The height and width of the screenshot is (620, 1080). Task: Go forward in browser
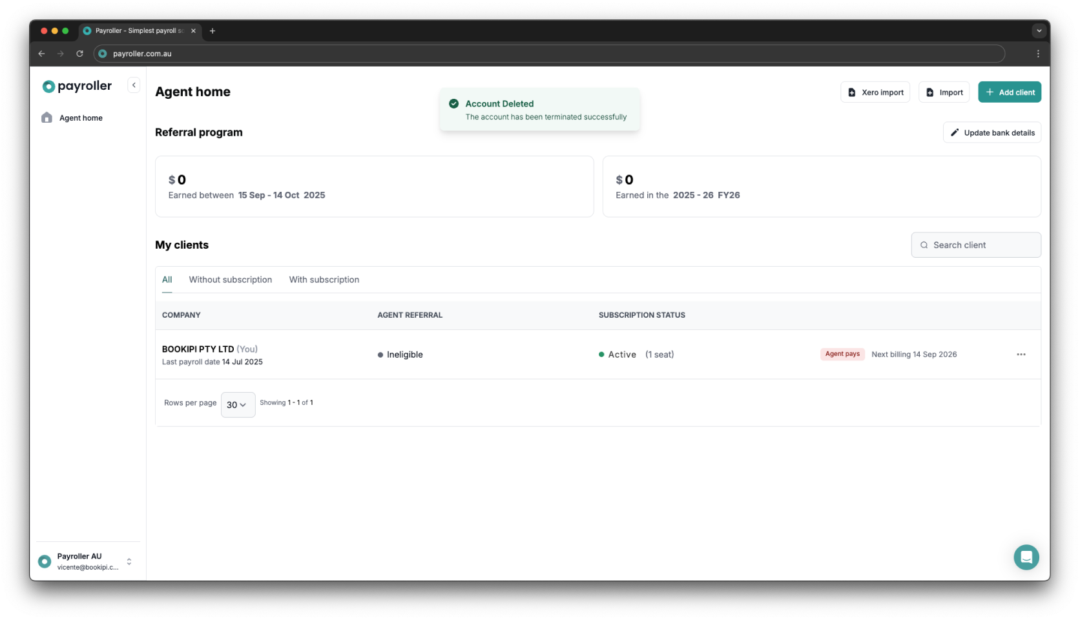click(61, 54)
